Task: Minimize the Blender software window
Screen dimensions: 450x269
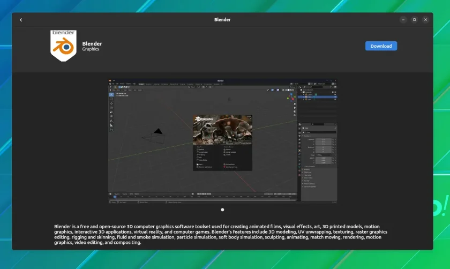Action: coord(403,20)
